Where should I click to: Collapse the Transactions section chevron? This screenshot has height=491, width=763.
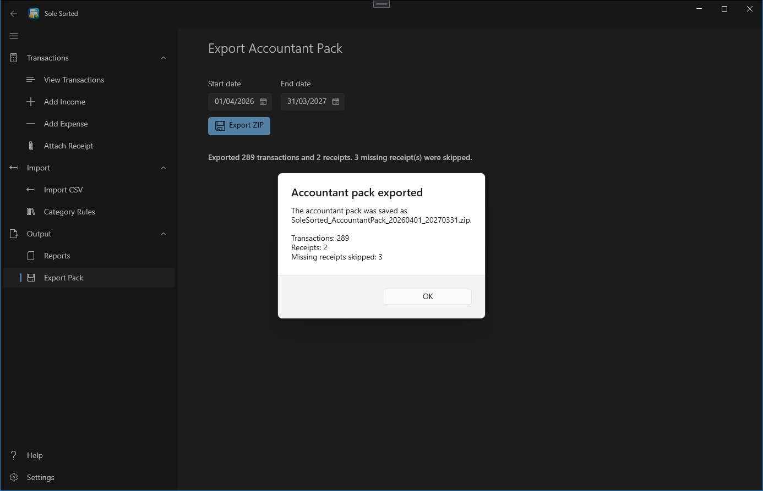point(163,58)
